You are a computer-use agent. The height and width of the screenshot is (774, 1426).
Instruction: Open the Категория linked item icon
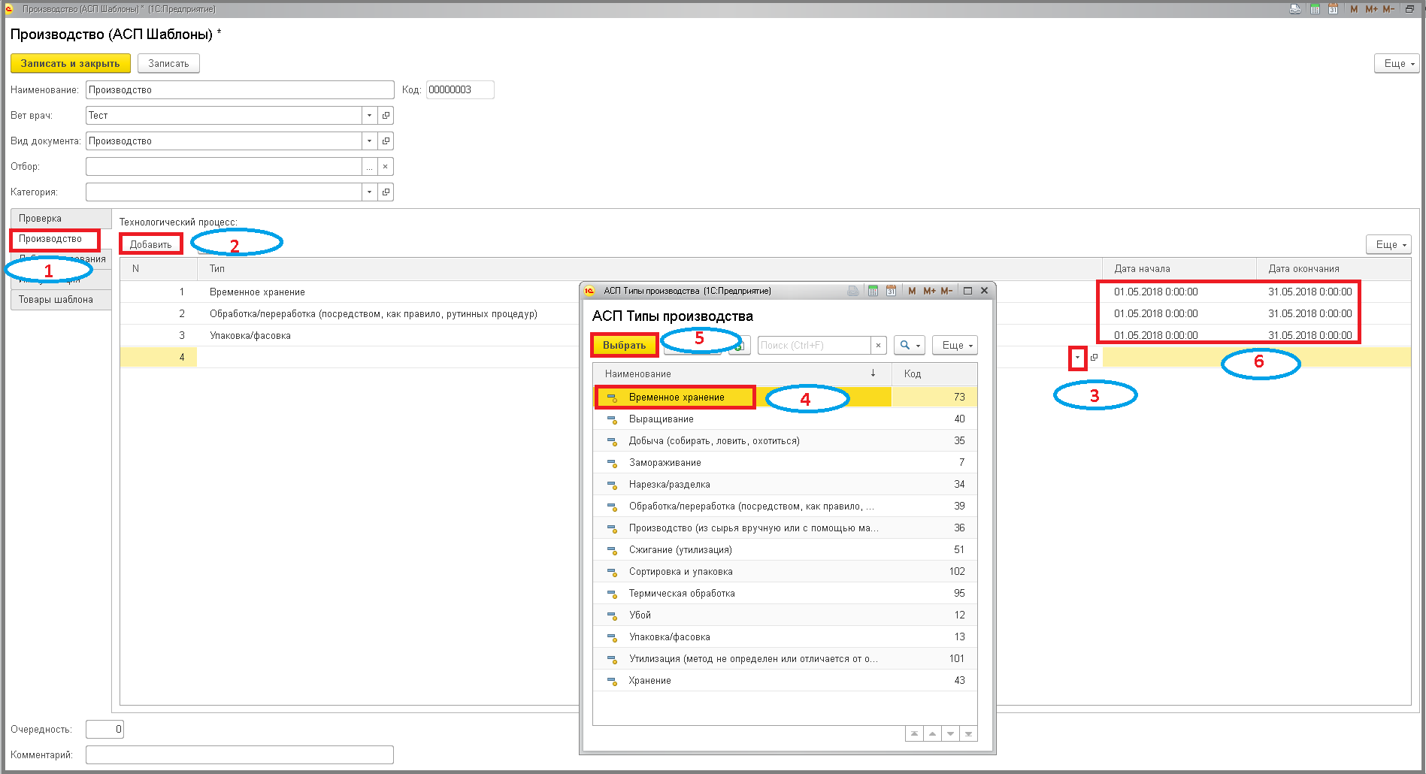click(386, 192)
